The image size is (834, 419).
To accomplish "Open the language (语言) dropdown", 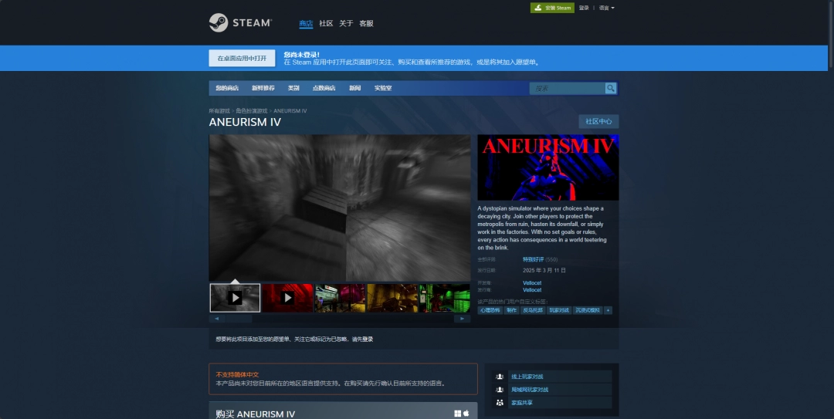I will coord(606,8).
